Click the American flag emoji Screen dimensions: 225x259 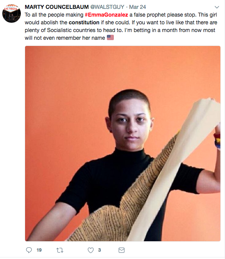[x=110, y=37]
